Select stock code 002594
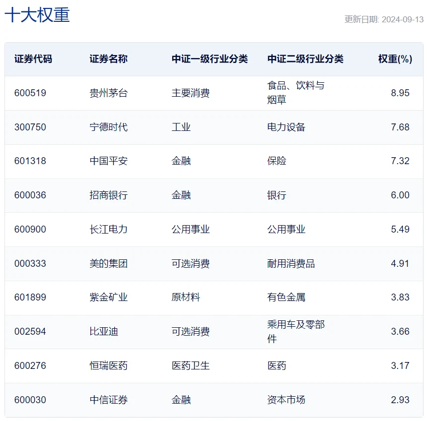Viewport: 427px width, 421px height. 30,332
